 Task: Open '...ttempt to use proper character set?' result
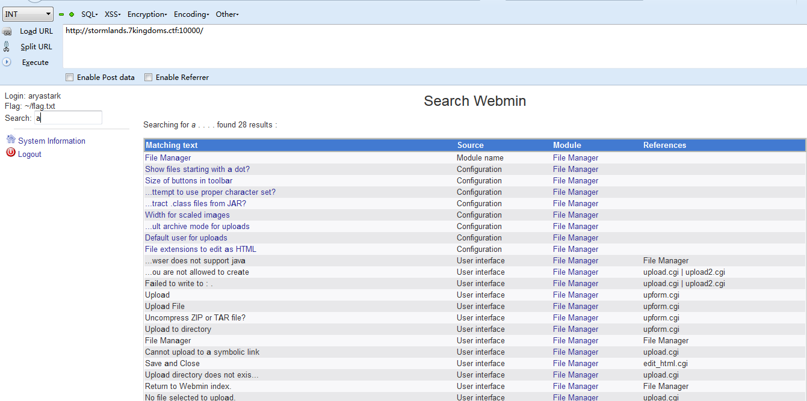210,192
